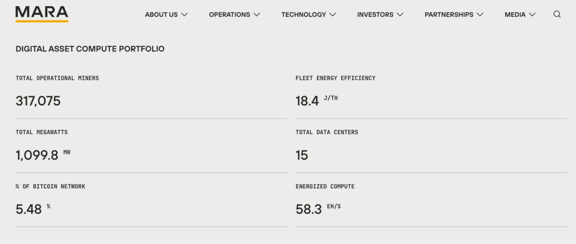Click the 1,099.8 MW megawatts value
576x244 pixels.
tap(43, 155)
